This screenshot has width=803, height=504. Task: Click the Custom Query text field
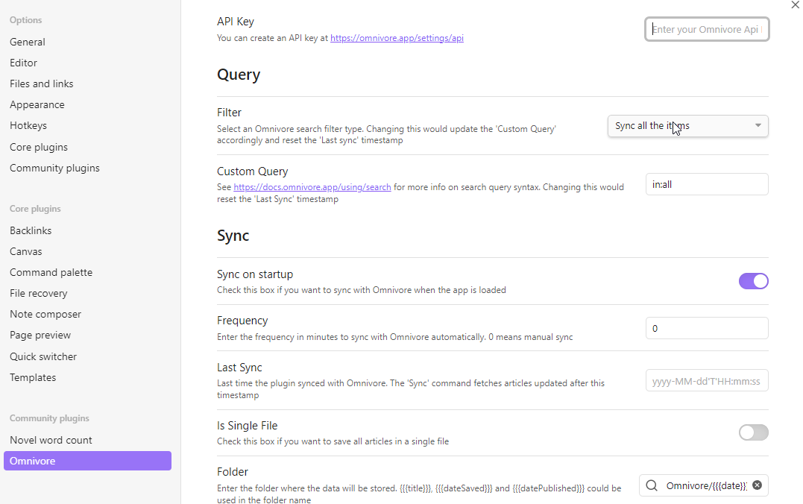pyautogui.click(x=706, y=185)
